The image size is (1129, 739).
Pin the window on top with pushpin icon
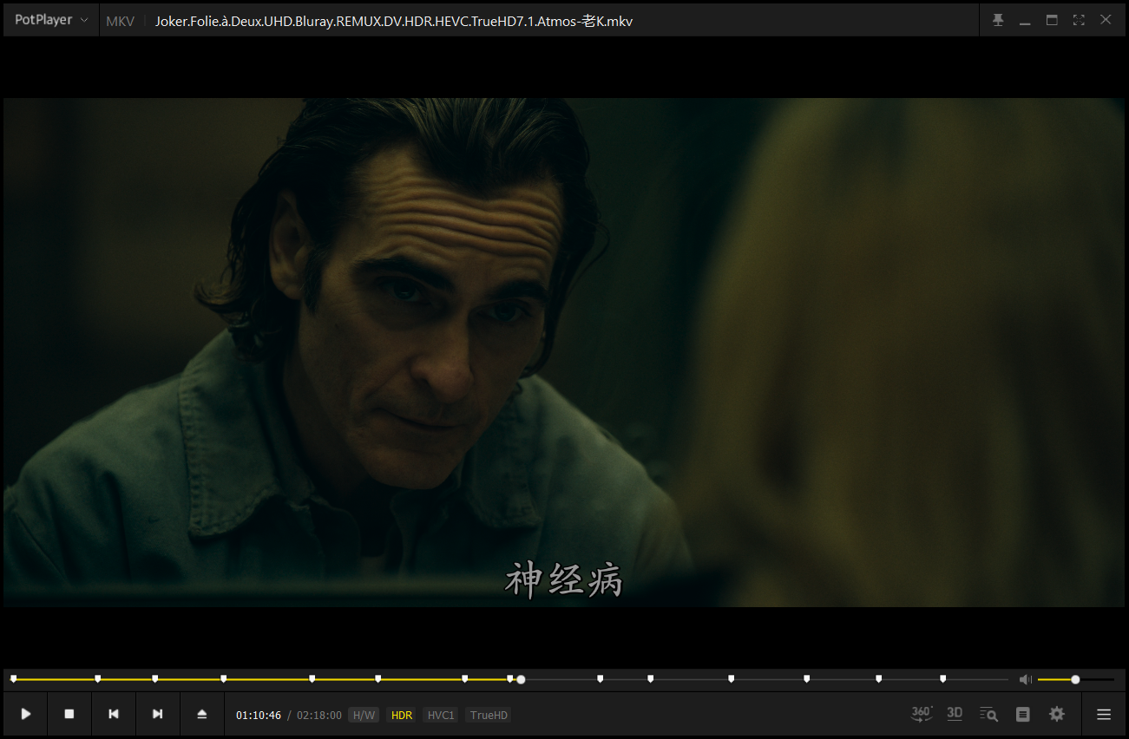998,20
